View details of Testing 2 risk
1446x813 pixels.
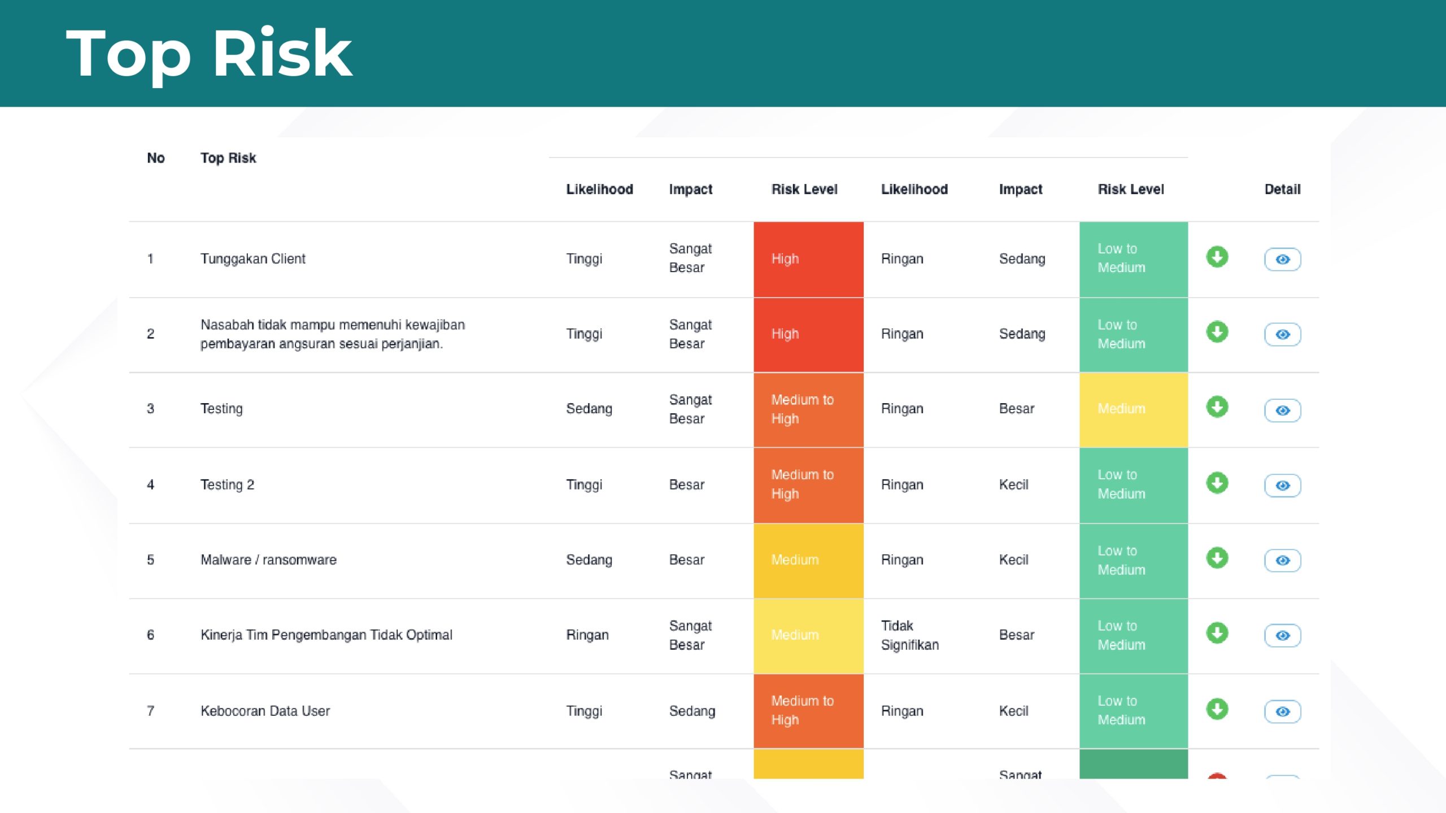1282,486
